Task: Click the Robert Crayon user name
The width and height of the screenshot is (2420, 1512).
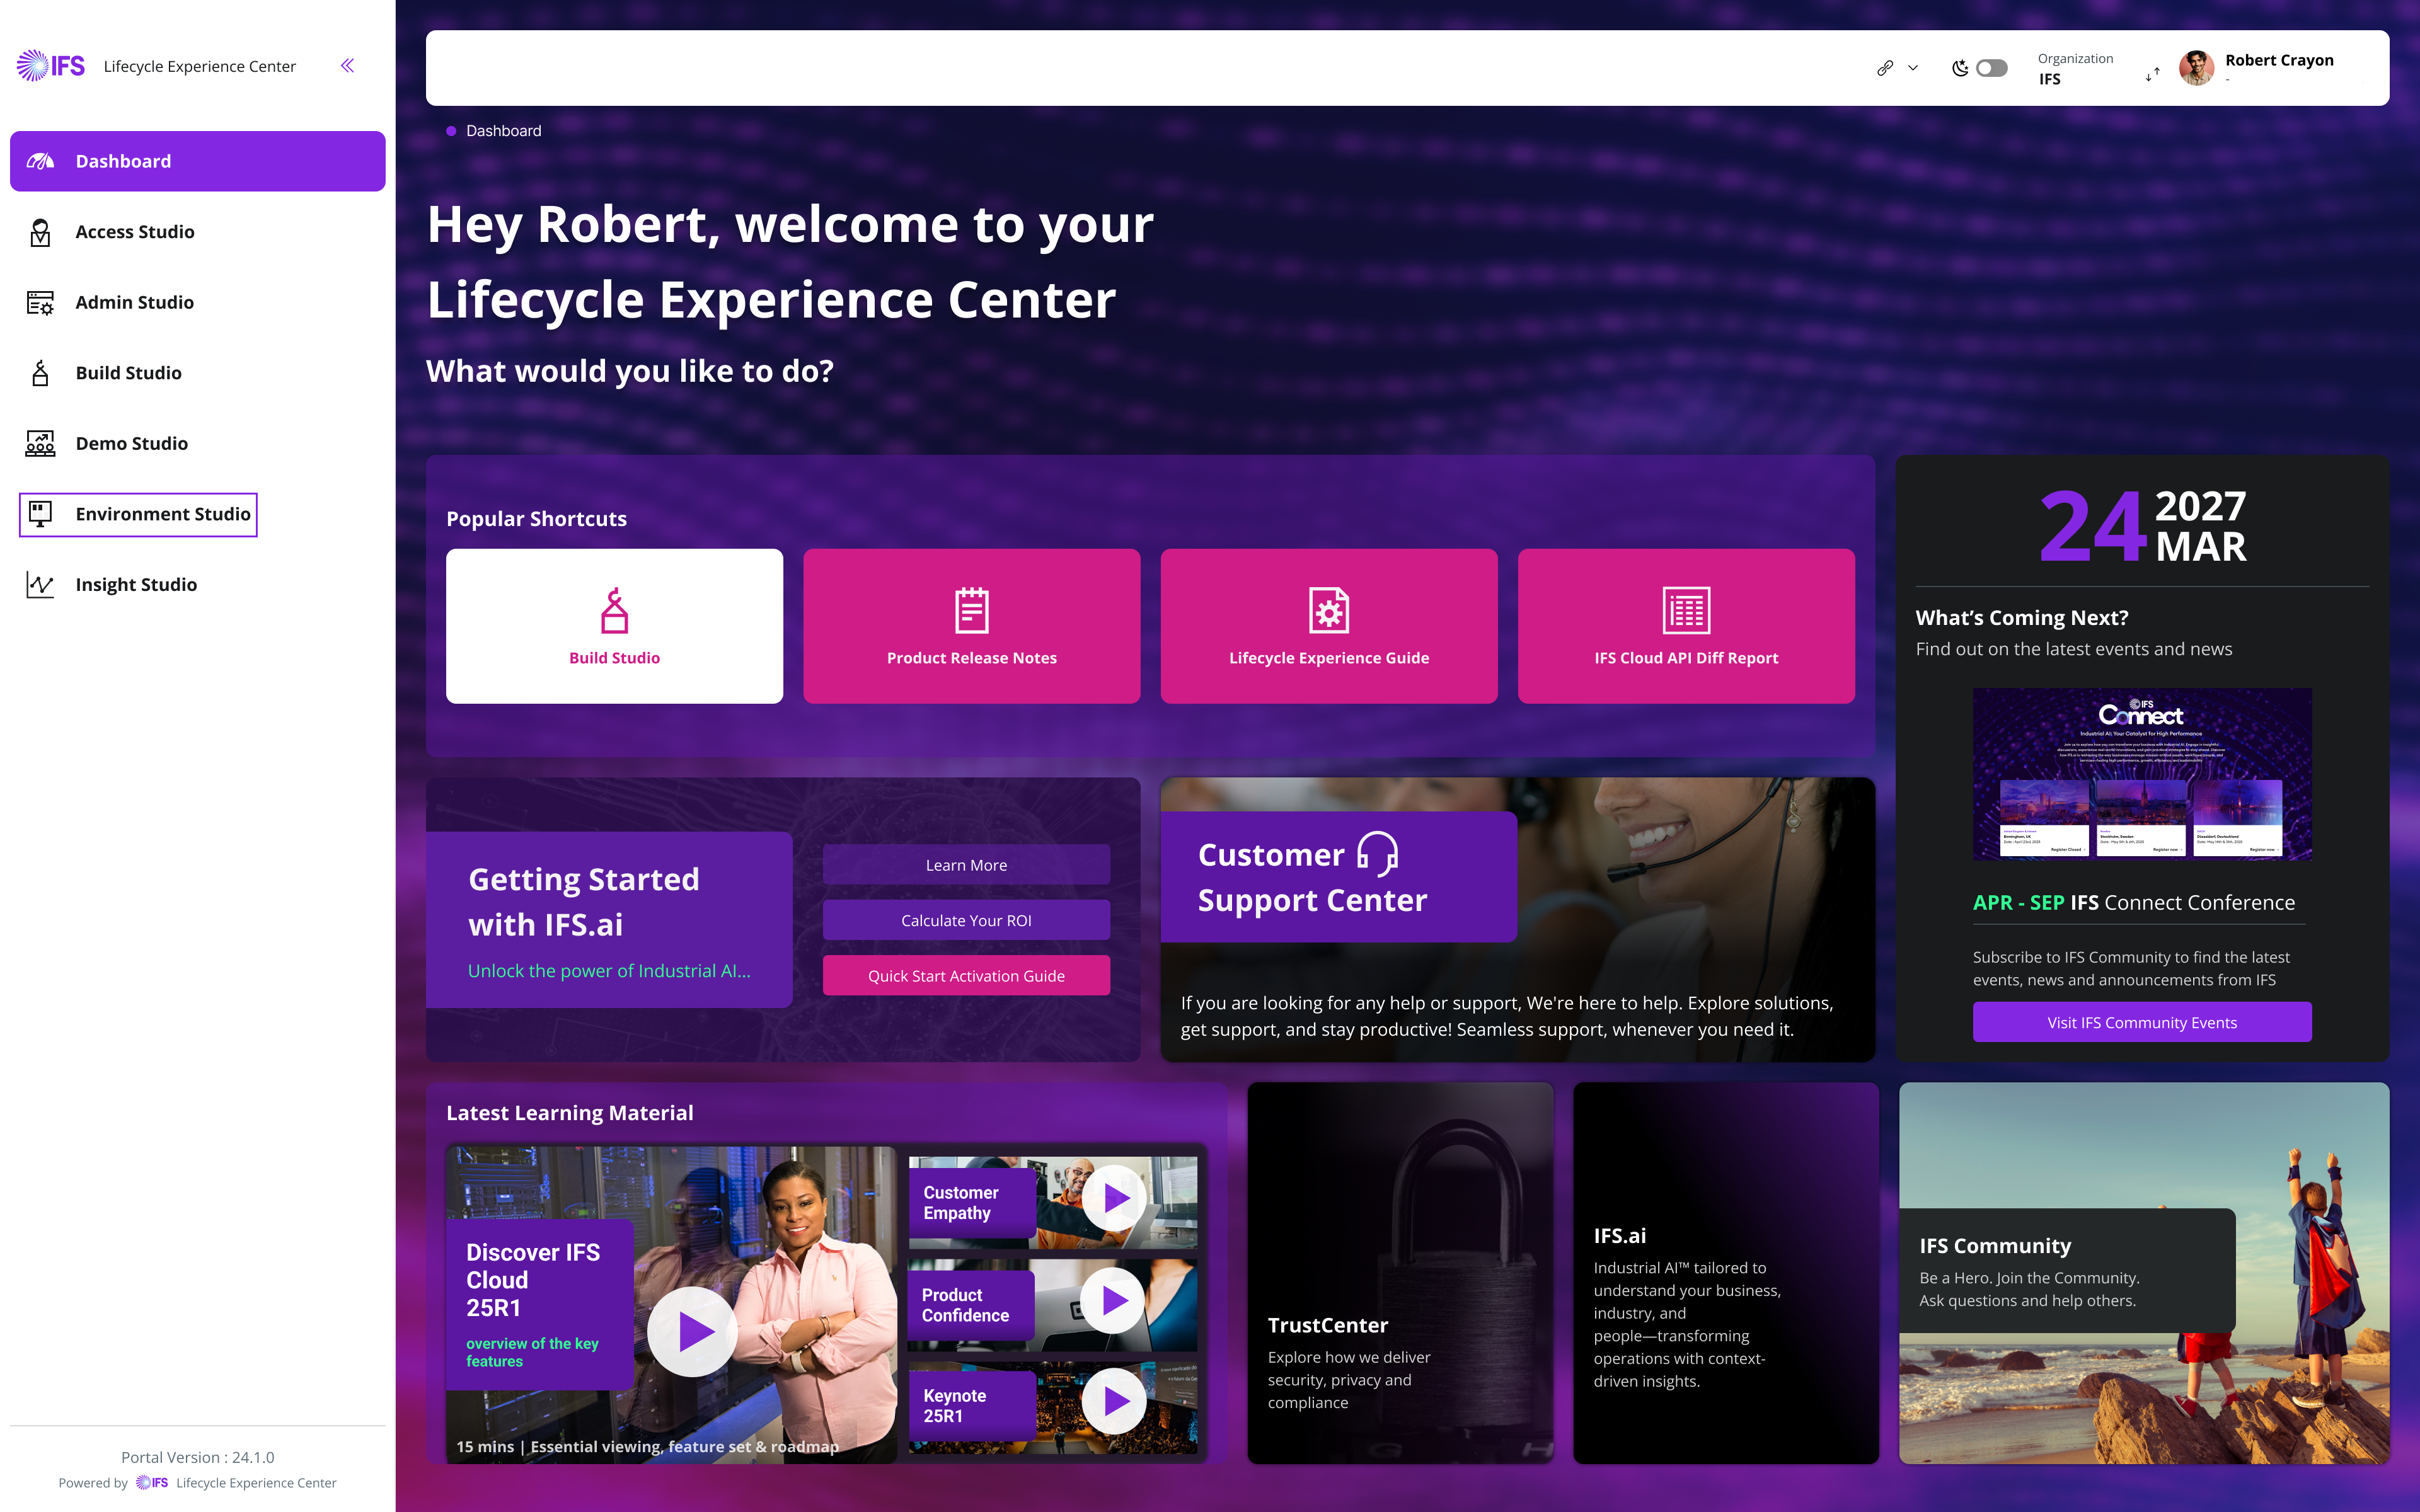Action: point(2279,60)
